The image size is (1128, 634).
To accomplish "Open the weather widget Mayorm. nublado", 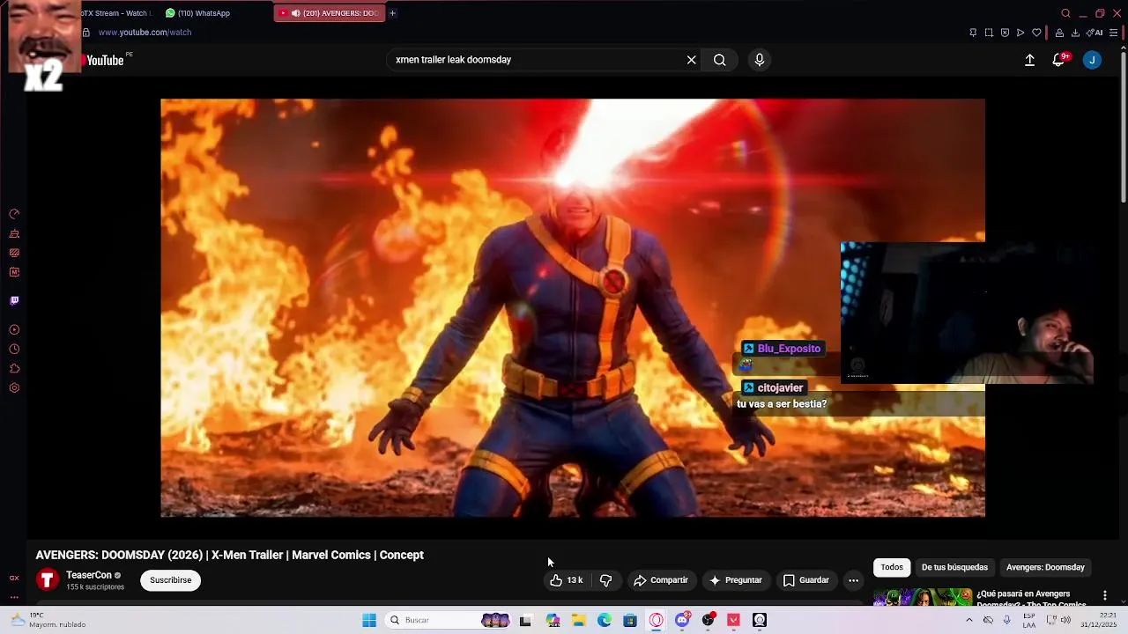I will pos(49,620).
